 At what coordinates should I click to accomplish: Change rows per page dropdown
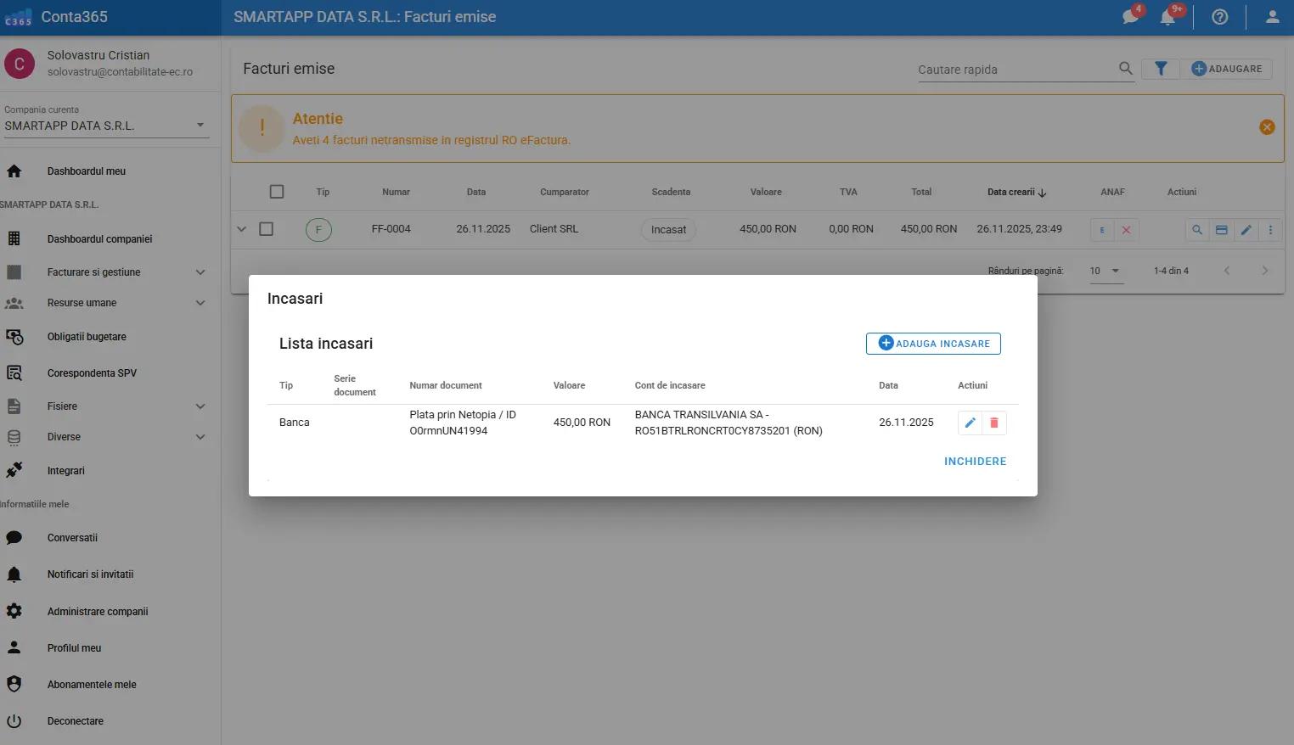tap(1106, 271)
